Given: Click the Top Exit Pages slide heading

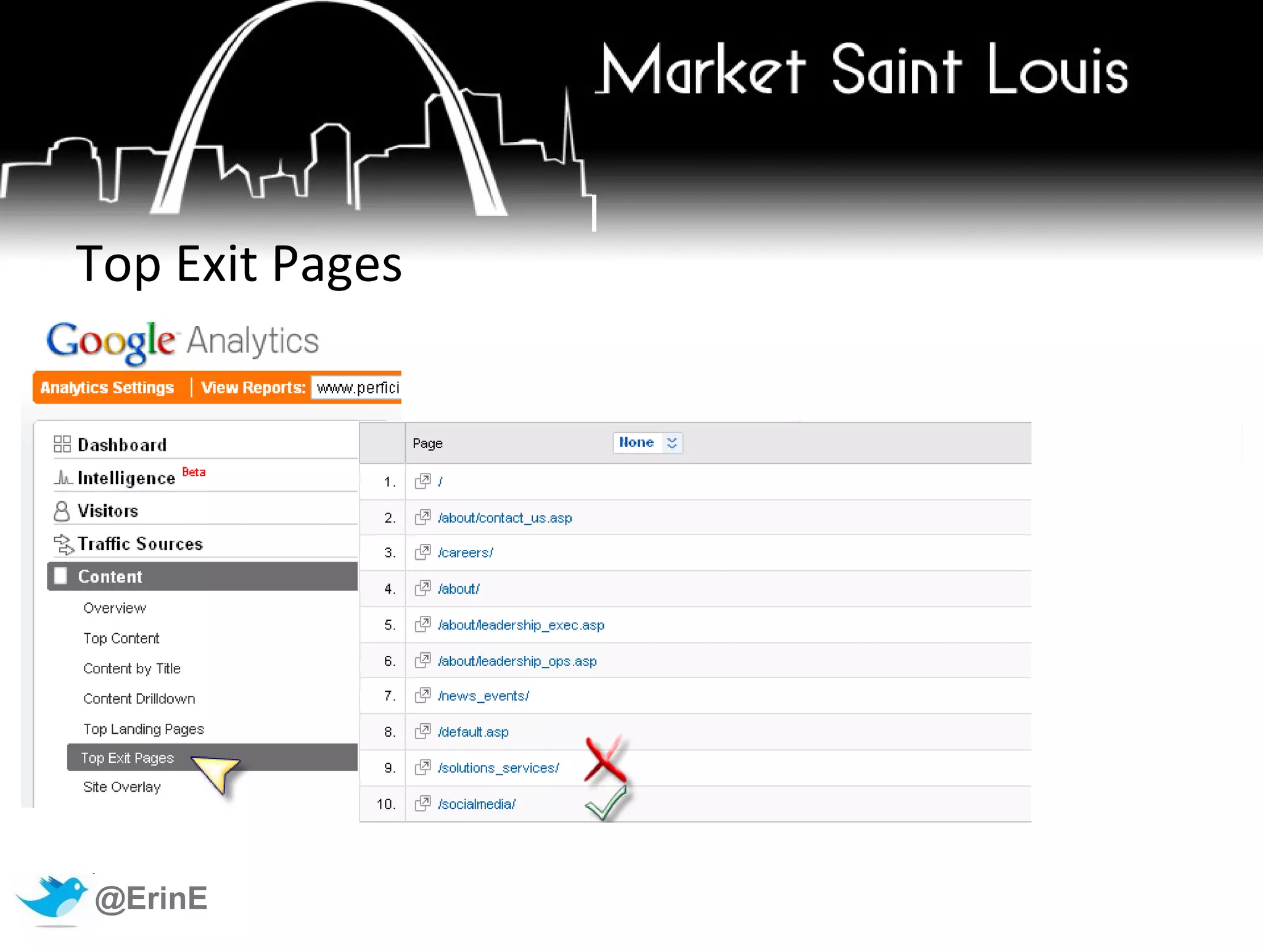Looking at the screenshot, I should pyautogui.click(x=239, y=264).
